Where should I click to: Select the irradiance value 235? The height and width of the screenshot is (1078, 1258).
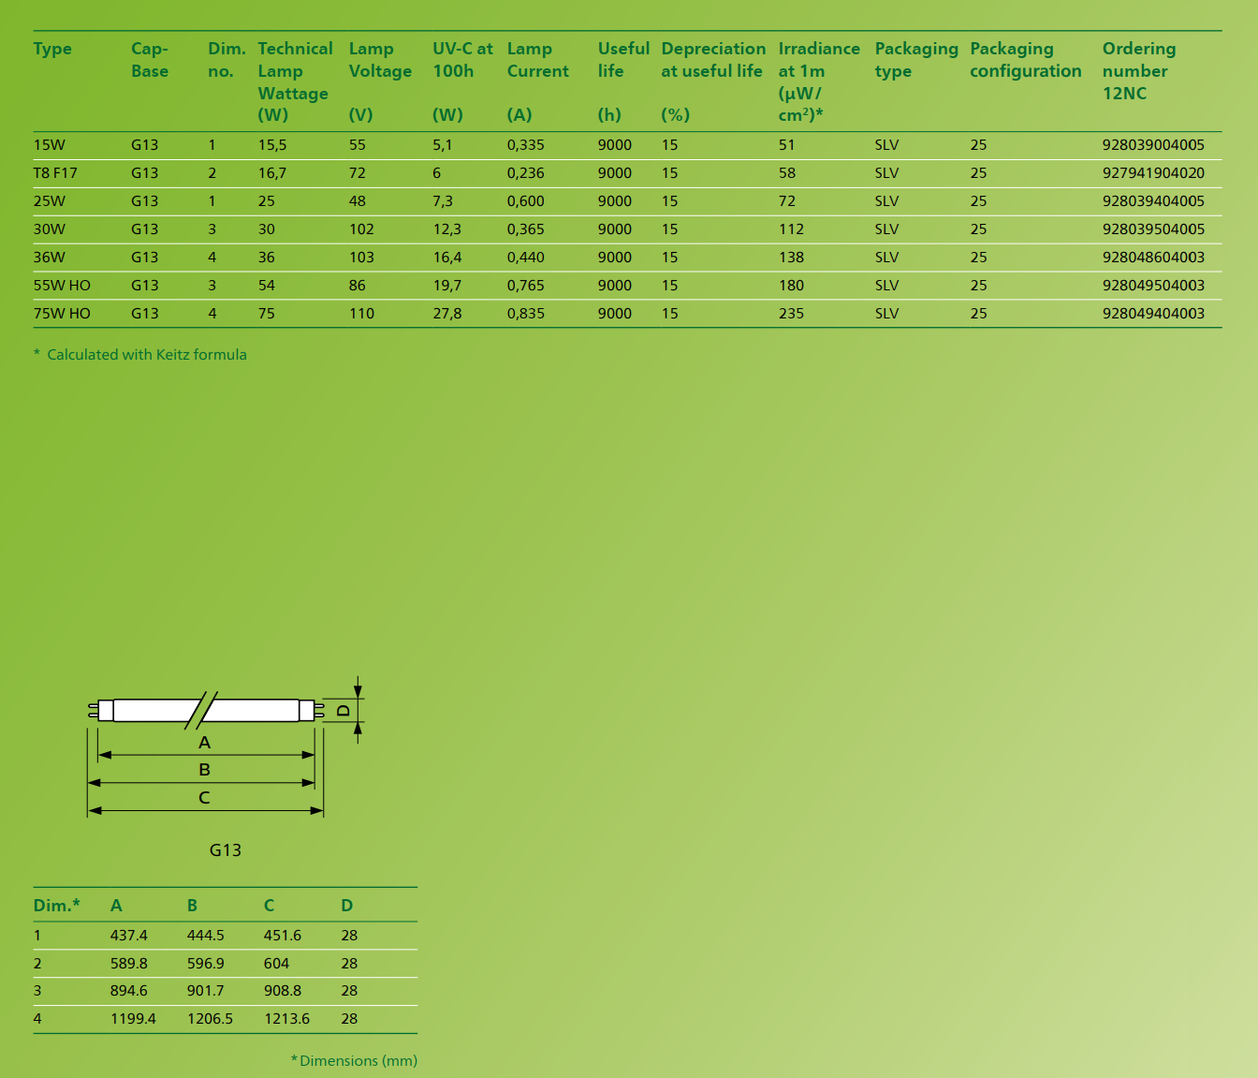point(791,314)
